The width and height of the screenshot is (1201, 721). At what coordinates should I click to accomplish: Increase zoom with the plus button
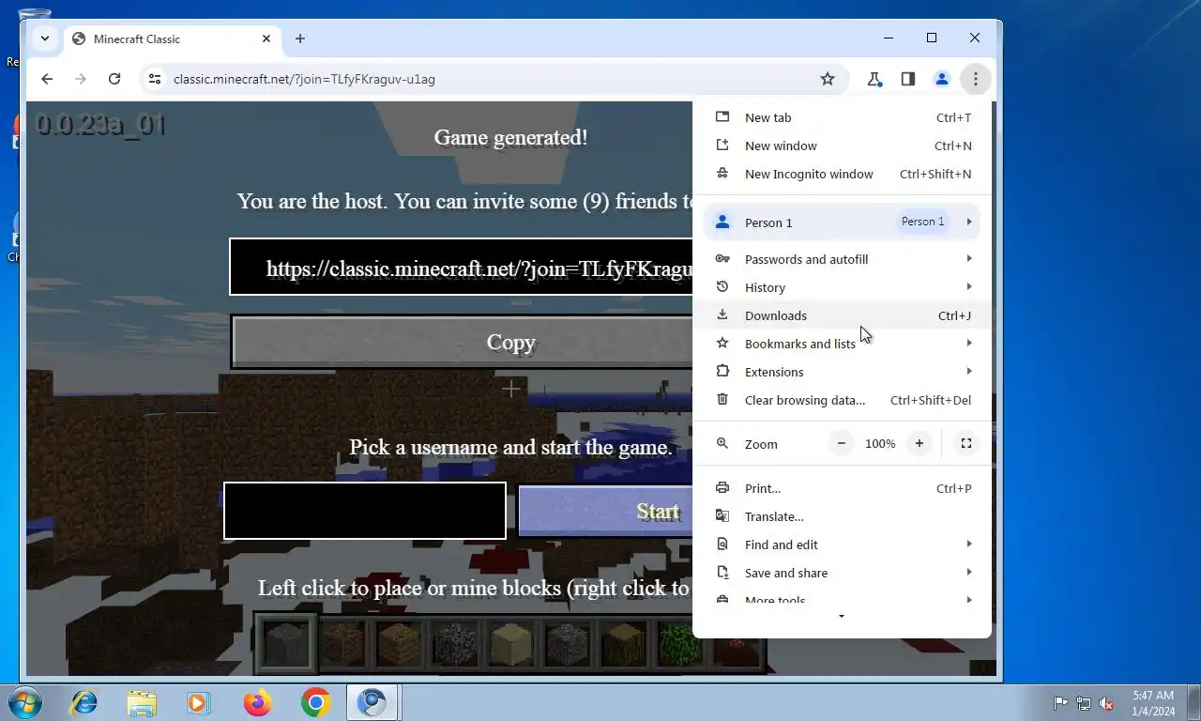point(919,443)
